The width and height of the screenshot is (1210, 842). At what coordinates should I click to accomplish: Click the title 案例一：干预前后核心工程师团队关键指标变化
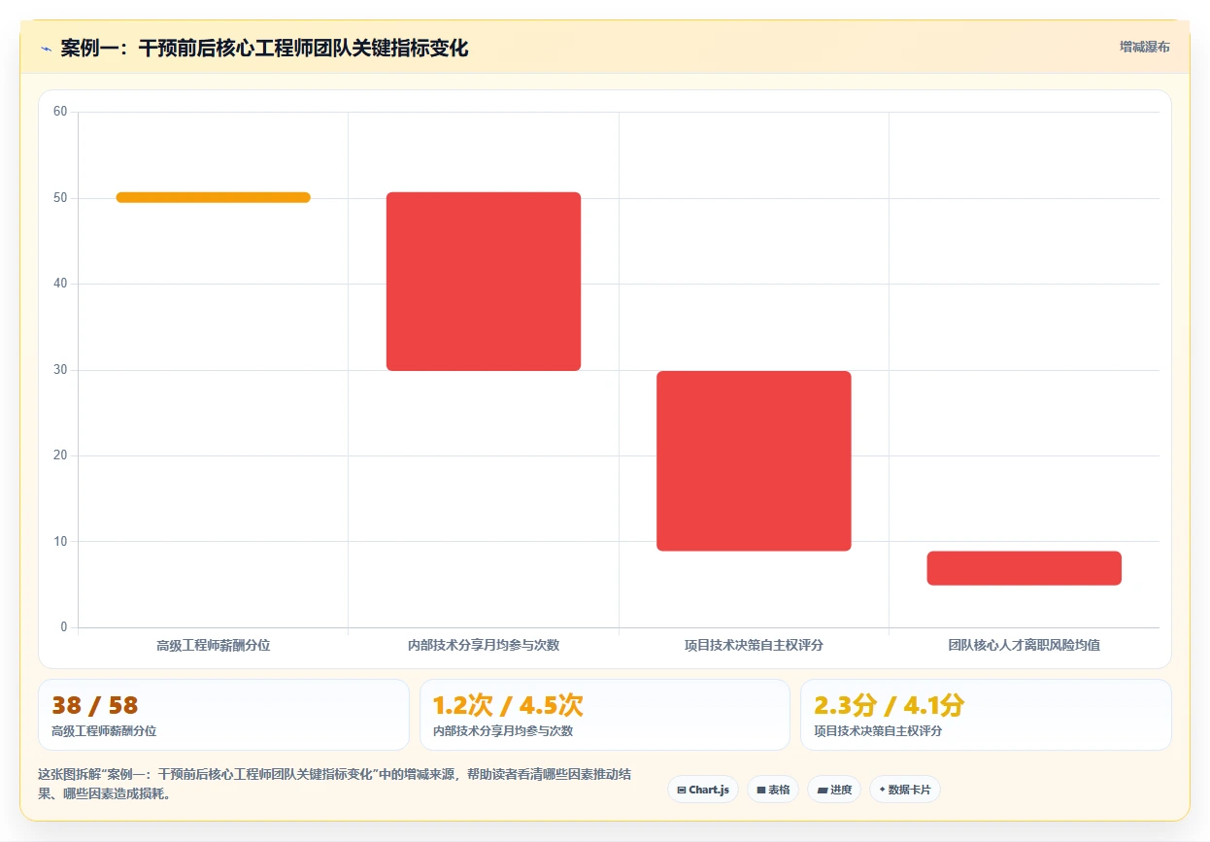click(264, 49)
